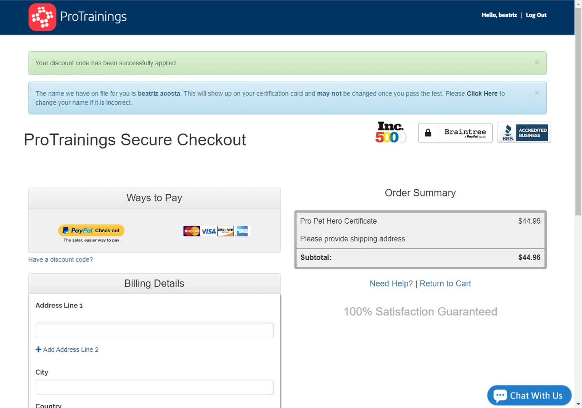Open the 'Have a discount code?' link
This screenshot has width=582, height=408.
click(61, 259)
